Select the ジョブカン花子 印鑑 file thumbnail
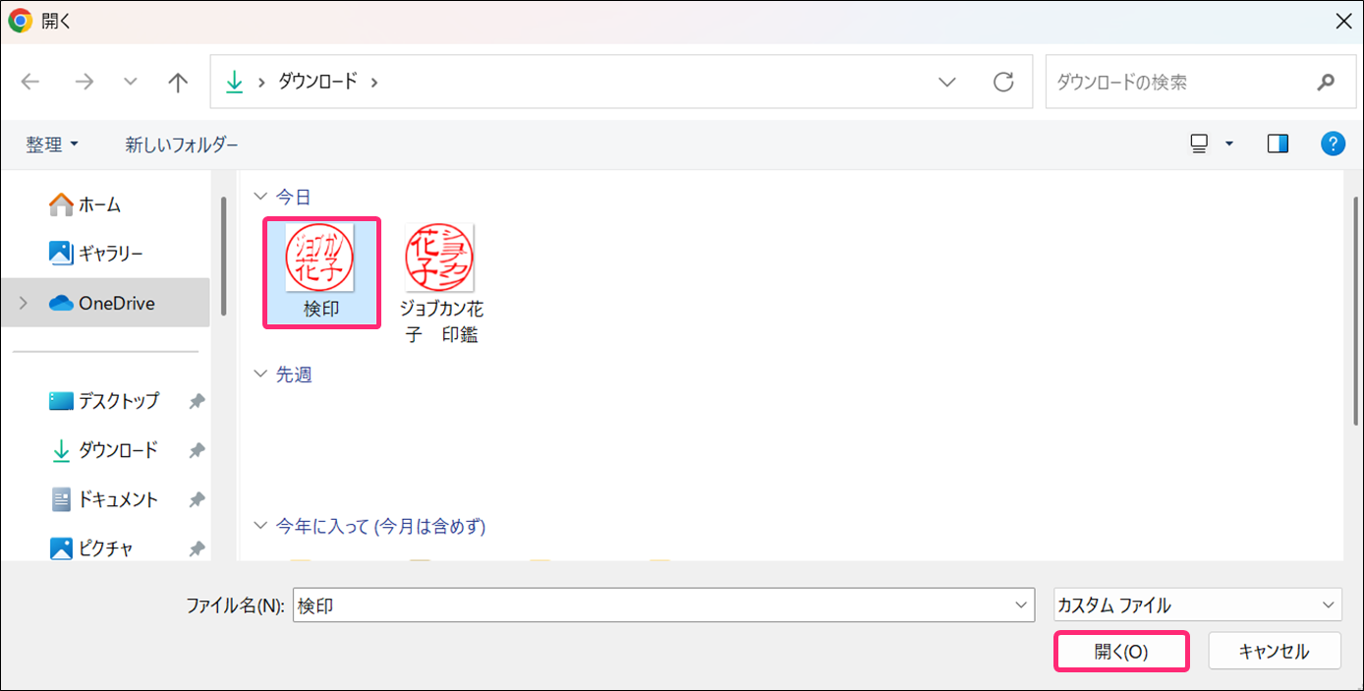The height and width of the screenshot is (691, 1364). pyautogui.click(x=440, y=259)
